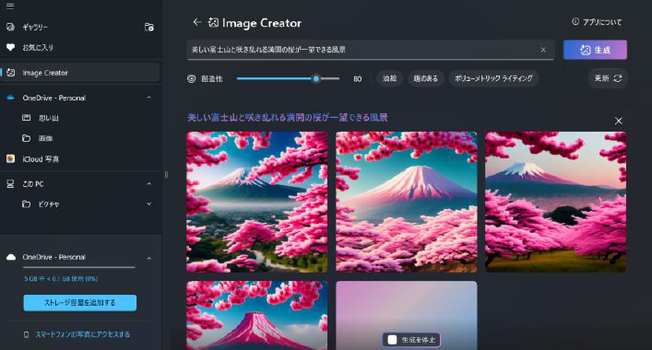Click the storage usage text 5 GB
Image resolution: width=652 pixels, height=350 pixels.
[x=61, y=278]
